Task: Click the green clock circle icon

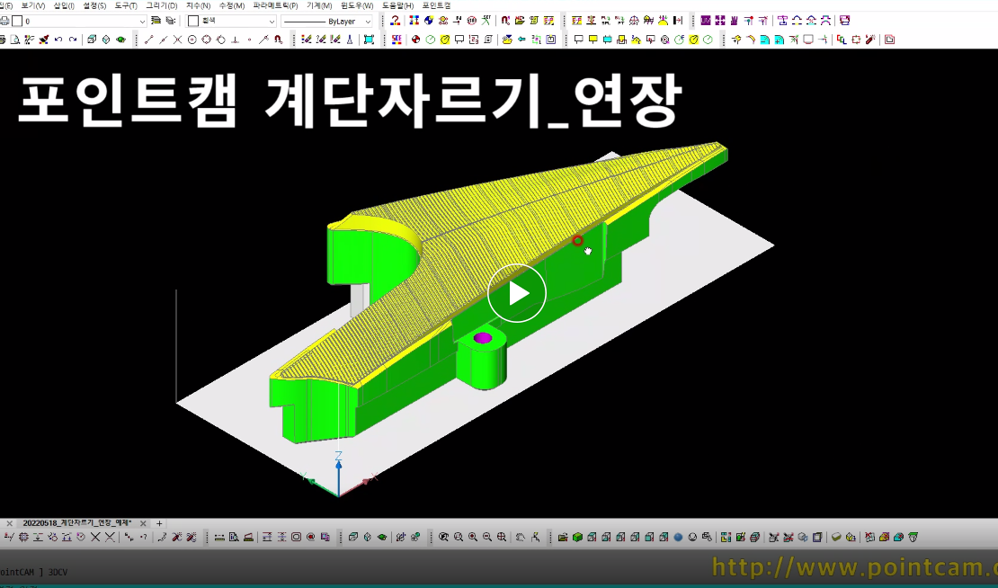Action: (x=431, y=40)
